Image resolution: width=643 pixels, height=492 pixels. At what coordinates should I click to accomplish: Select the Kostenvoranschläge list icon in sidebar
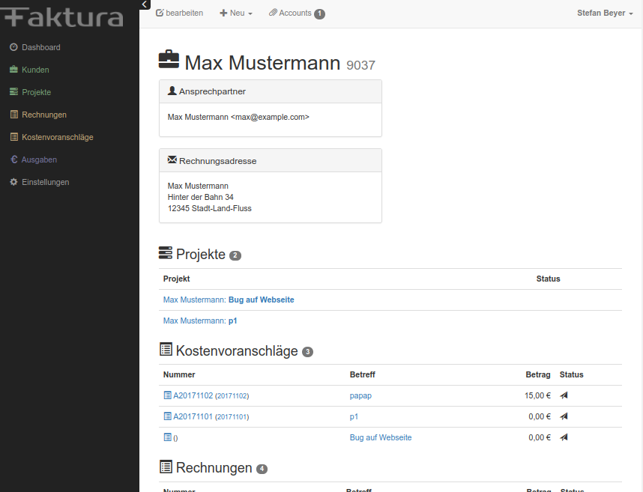(x=14, y=137)
